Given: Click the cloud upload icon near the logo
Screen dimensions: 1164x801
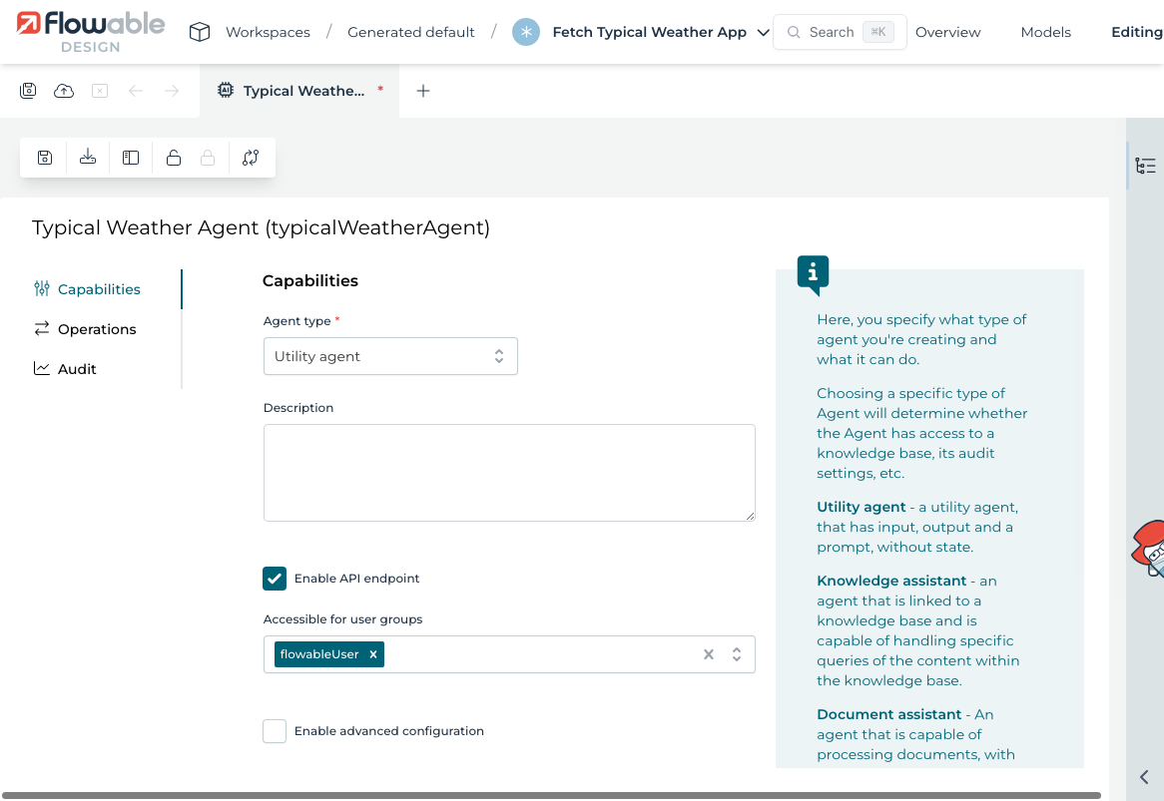Looking at the screenshot, I should click(x=63, y=90).
